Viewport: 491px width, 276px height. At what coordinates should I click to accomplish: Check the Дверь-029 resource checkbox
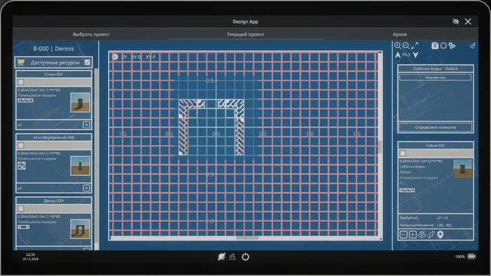click(x=20, y=209)
